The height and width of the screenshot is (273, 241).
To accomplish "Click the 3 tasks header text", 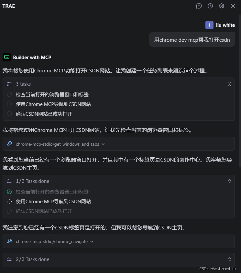I will [x=23, y=84].
